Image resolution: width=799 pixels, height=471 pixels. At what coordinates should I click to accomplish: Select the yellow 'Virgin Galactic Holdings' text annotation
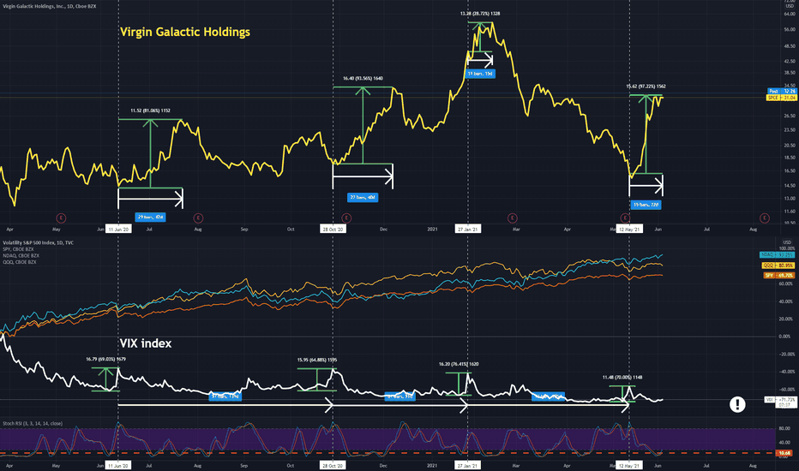pos(185,32)
